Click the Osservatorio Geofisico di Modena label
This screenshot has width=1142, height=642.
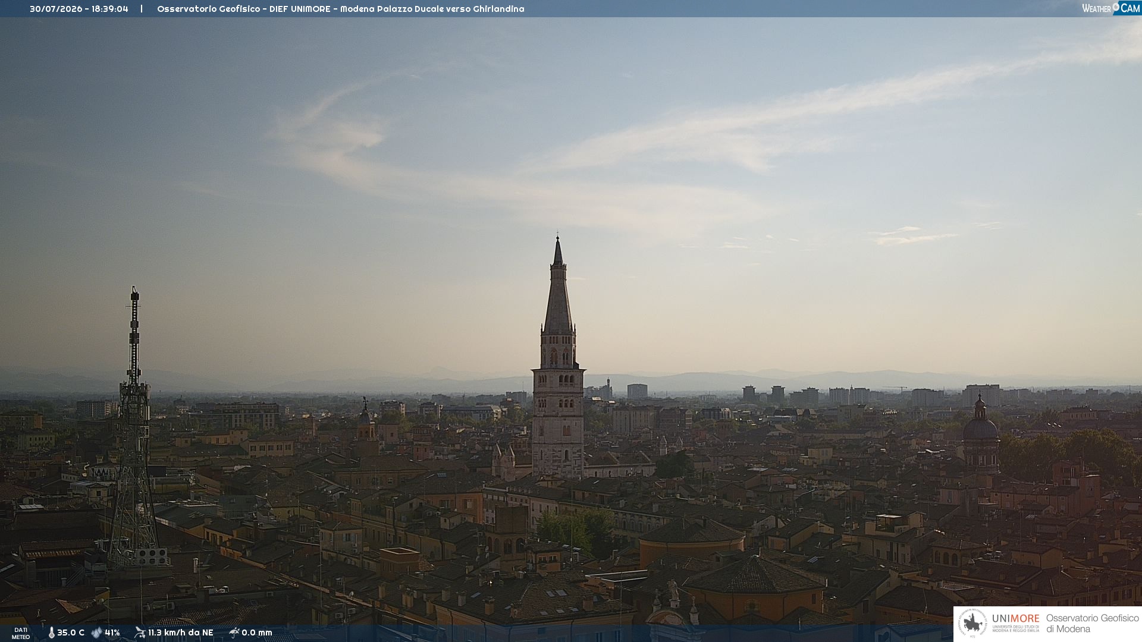point(1092,624)
